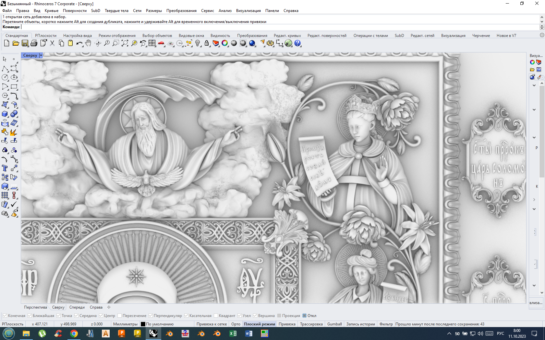Show hidden tray icons with the taskbar chevron
This screenshot has height=340, width=545.
[x=449, y=334]
